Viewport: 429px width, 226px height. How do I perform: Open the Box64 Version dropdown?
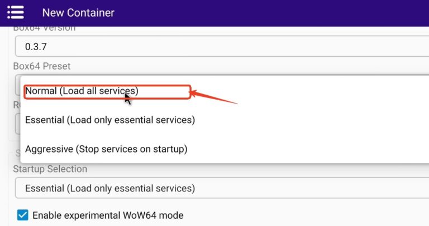click(223, 46)
